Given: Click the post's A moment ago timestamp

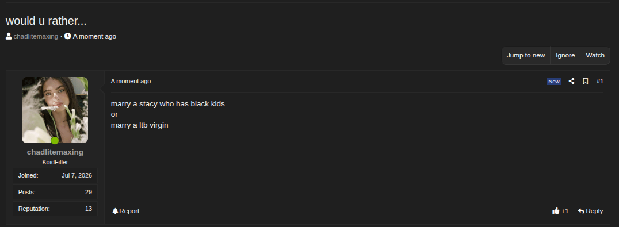Looking at the screenshot, I should (131, 81).
